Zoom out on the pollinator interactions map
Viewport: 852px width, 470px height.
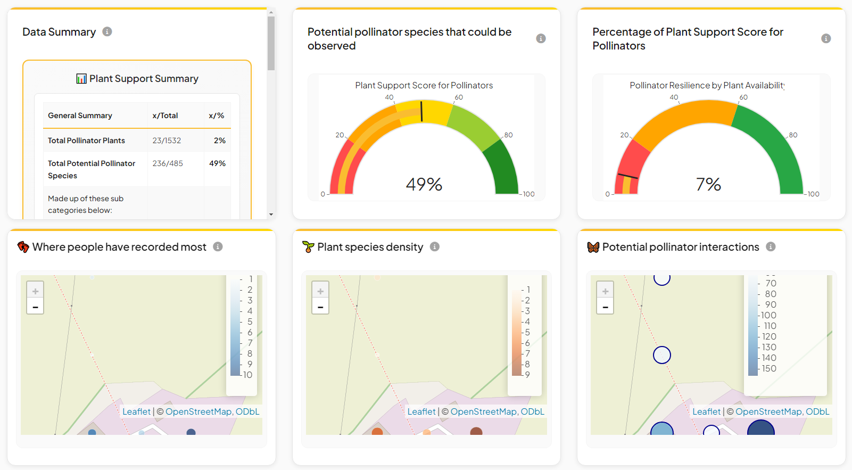tap(605, 307)
